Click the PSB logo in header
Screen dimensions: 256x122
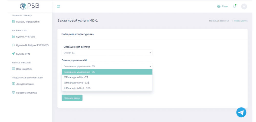coord(30,6)
